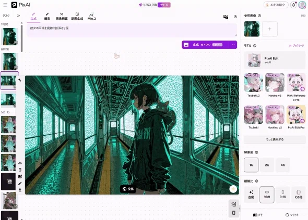Switch to the 生成 tab

click(x=33, y=17)
